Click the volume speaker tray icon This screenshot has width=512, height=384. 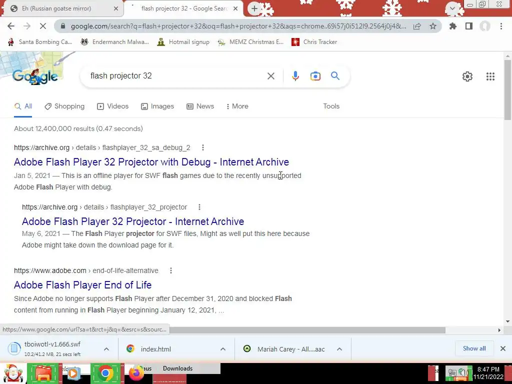[463, 372]
